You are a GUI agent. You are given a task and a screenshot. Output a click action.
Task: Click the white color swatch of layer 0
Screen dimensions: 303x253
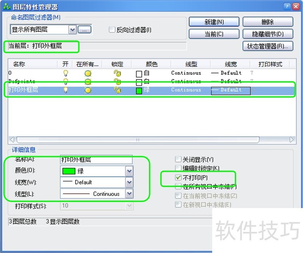pyautogui.click(x=139, y=74)
